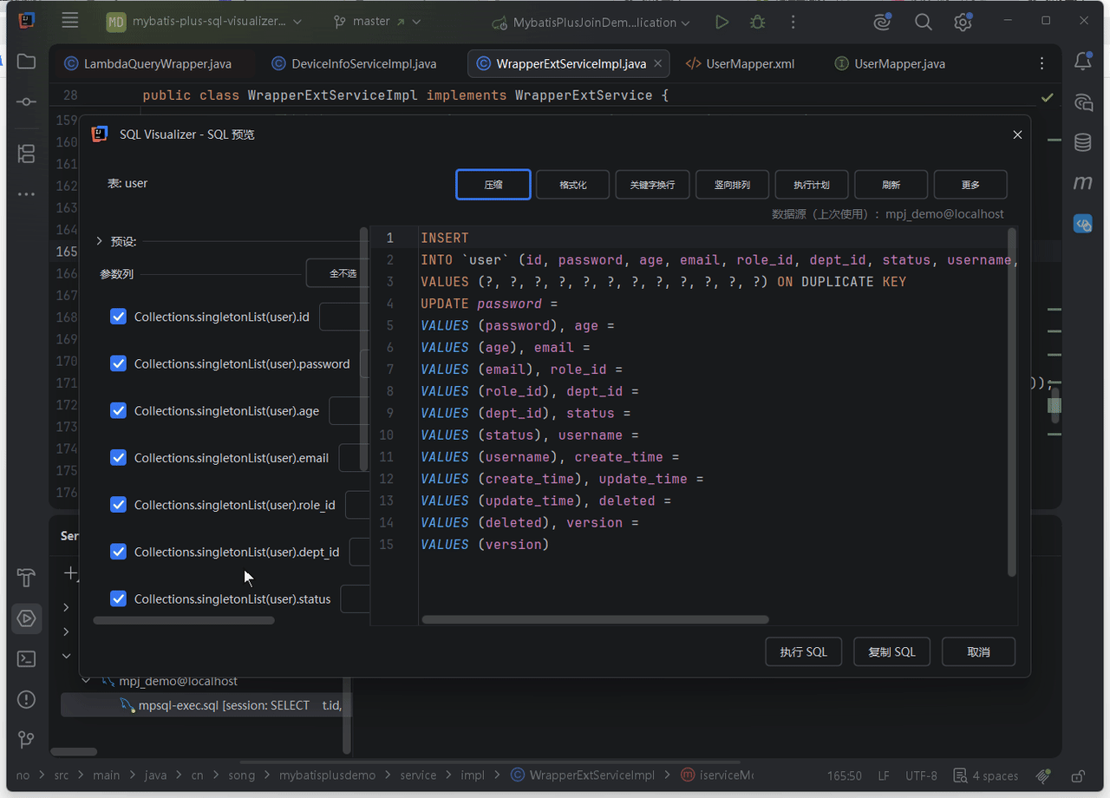The image size is (1110, 798).
Task: Switch to the UserMapper.java tab
Action: pyautogui.click(x=890, y=63)
